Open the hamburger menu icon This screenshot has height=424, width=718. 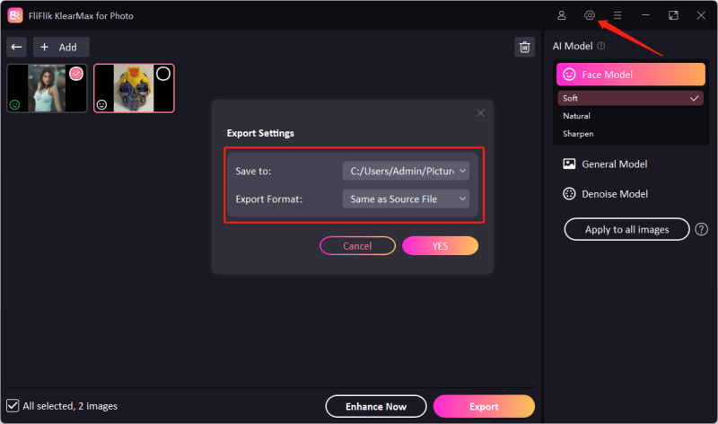(617, 15)
